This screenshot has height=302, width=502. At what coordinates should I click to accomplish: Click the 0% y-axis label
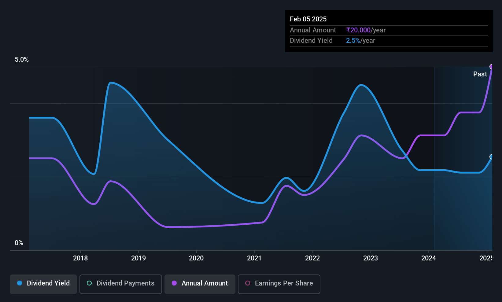coord(19,243)
